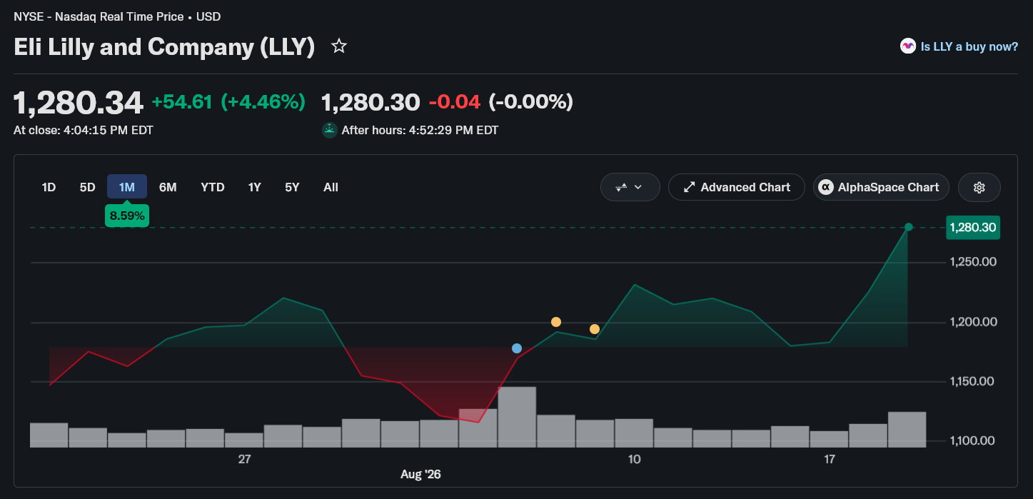Image resolution: width=1033 pixels, height=499 pixels.
Task: Click the yellow chart event marker above the line
Action: [x=556, y=322]
